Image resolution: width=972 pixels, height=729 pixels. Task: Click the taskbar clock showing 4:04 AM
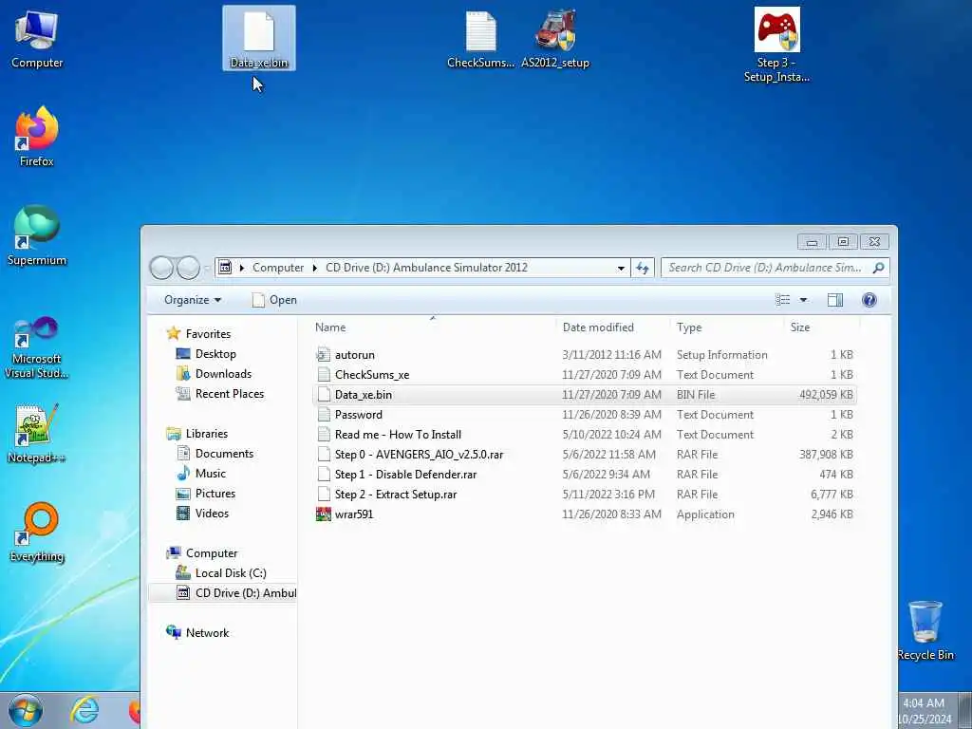click(x=924, y=711)
